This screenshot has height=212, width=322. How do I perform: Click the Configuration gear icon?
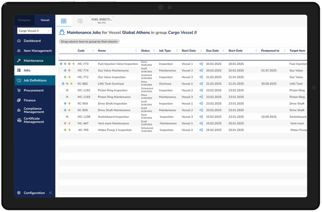pos(19,193)
